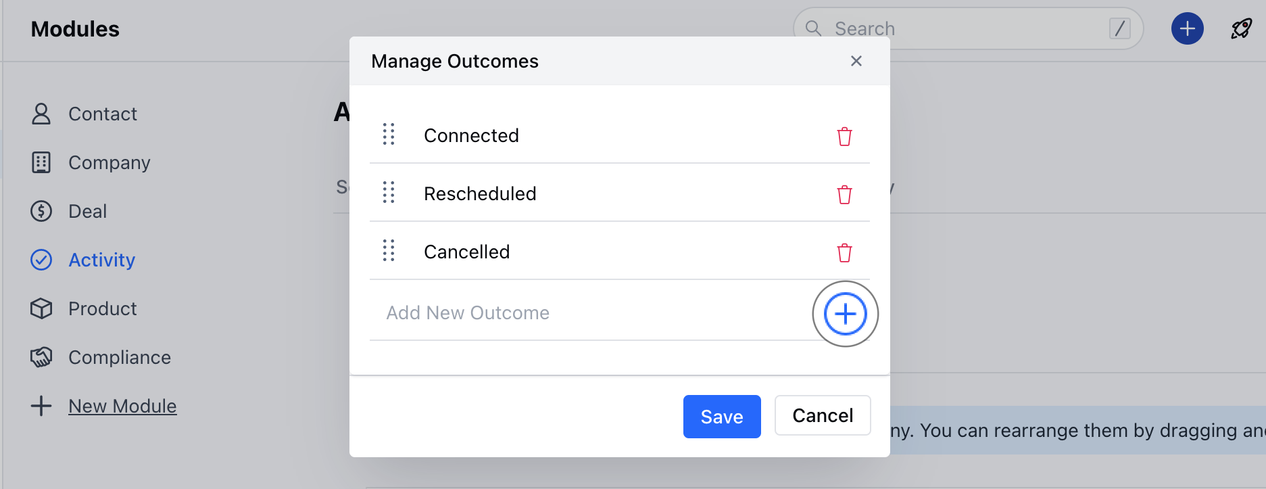The width and height of the screenshot is (1266, 489).
Task: Select the Activity checkmark icon
Action: (41, 260)
